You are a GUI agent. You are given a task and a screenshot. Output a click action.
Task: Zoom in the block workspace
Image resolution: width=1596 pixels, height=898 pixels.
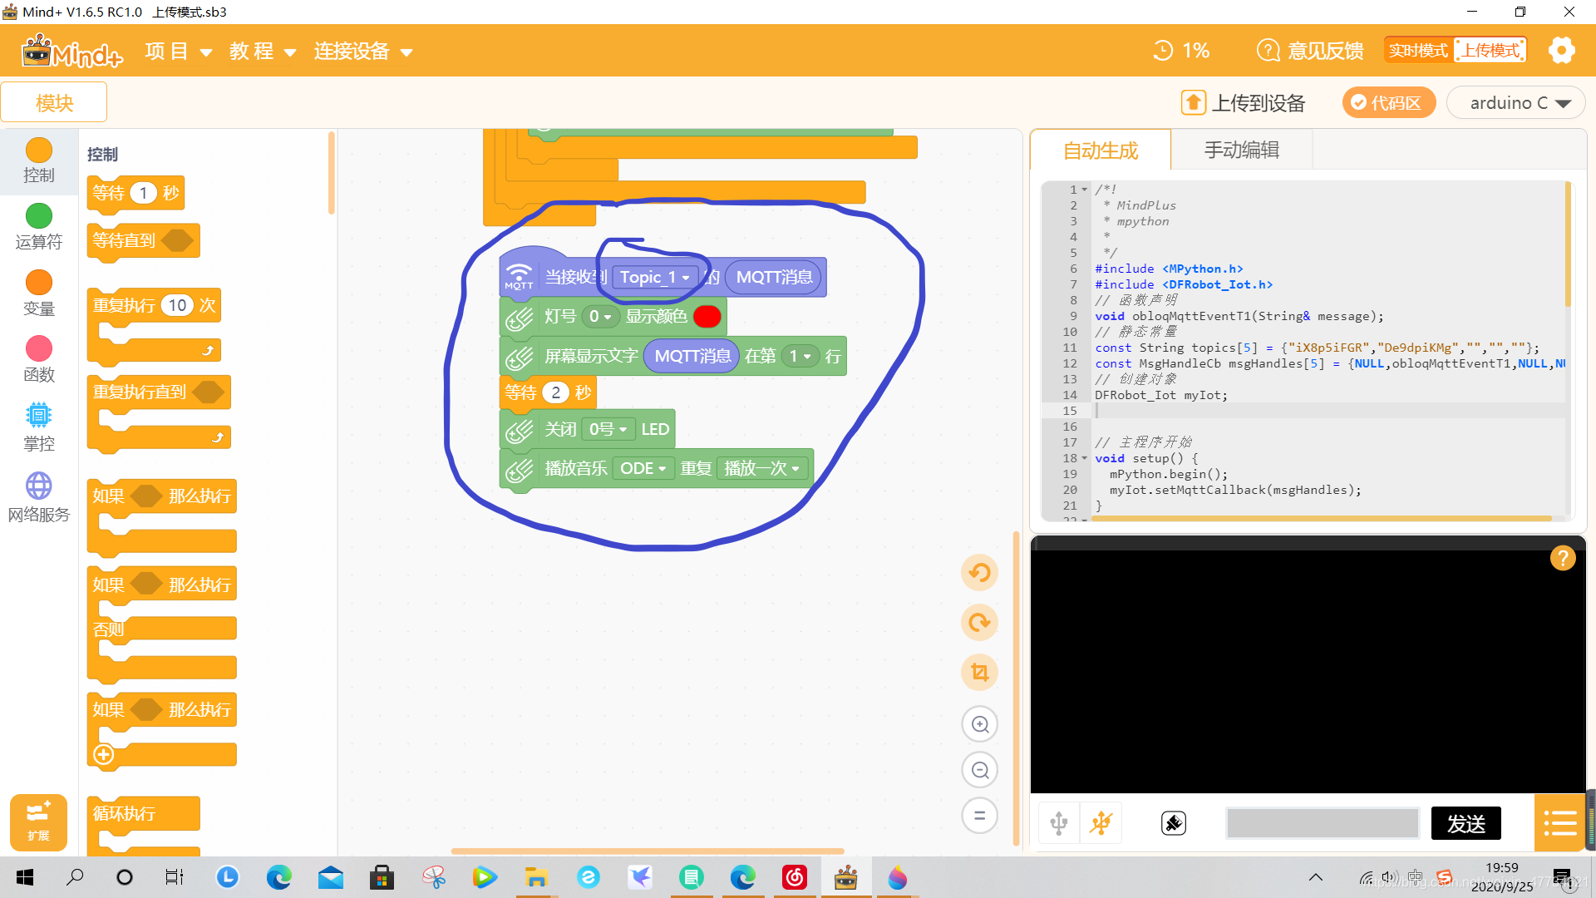coord(980,724)
